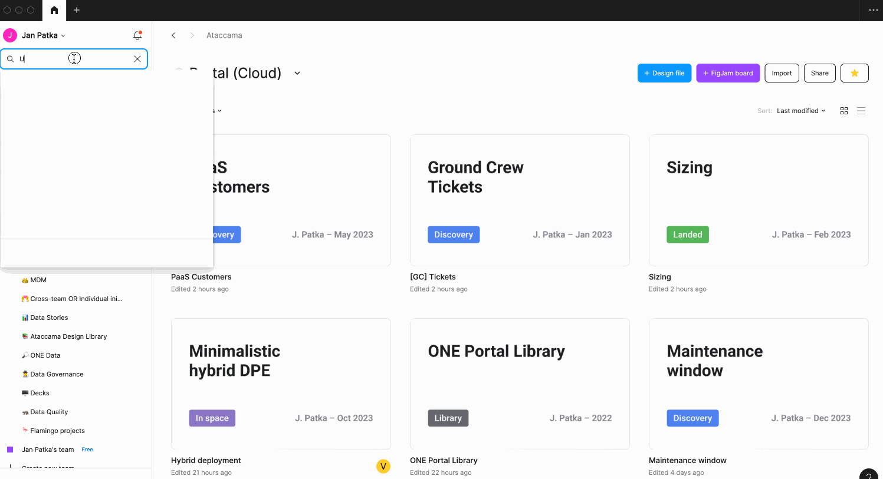This screenshot has width=883, height=479.
Task: Clear the search field with X
Action: (x=137, y=59)
